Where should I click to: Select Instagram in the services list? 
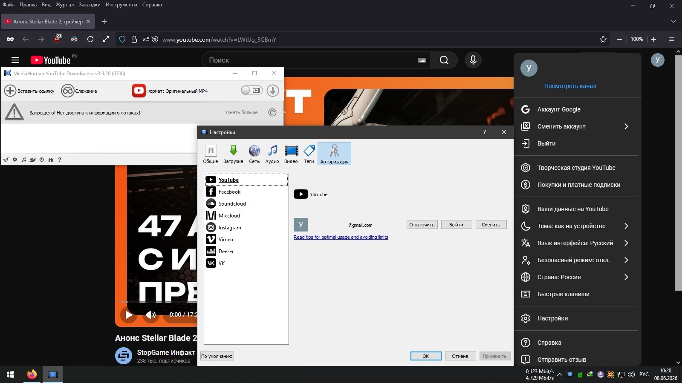(246, 227)
